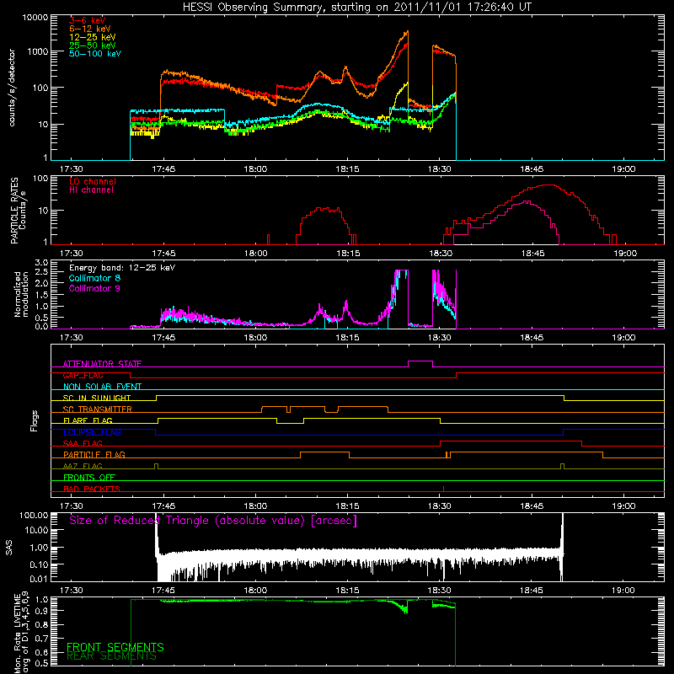Image resolution: width=674 pixels, height=674 pixels.
Task: Click the ATTENUATOR STATE flag label
Action: click(102, 364)
